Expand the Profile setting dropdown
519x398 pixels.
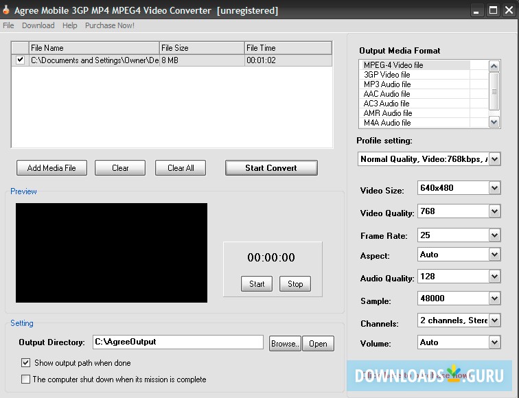tap(494, 159)
